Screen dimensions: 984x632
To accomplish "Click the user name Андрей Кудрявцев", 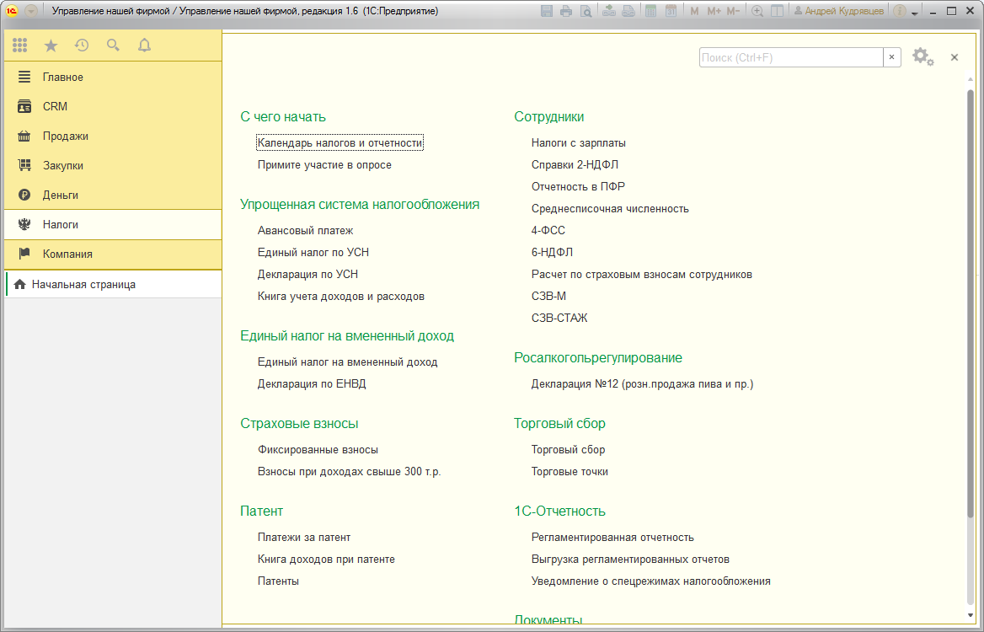I will (x=839, y=11).
